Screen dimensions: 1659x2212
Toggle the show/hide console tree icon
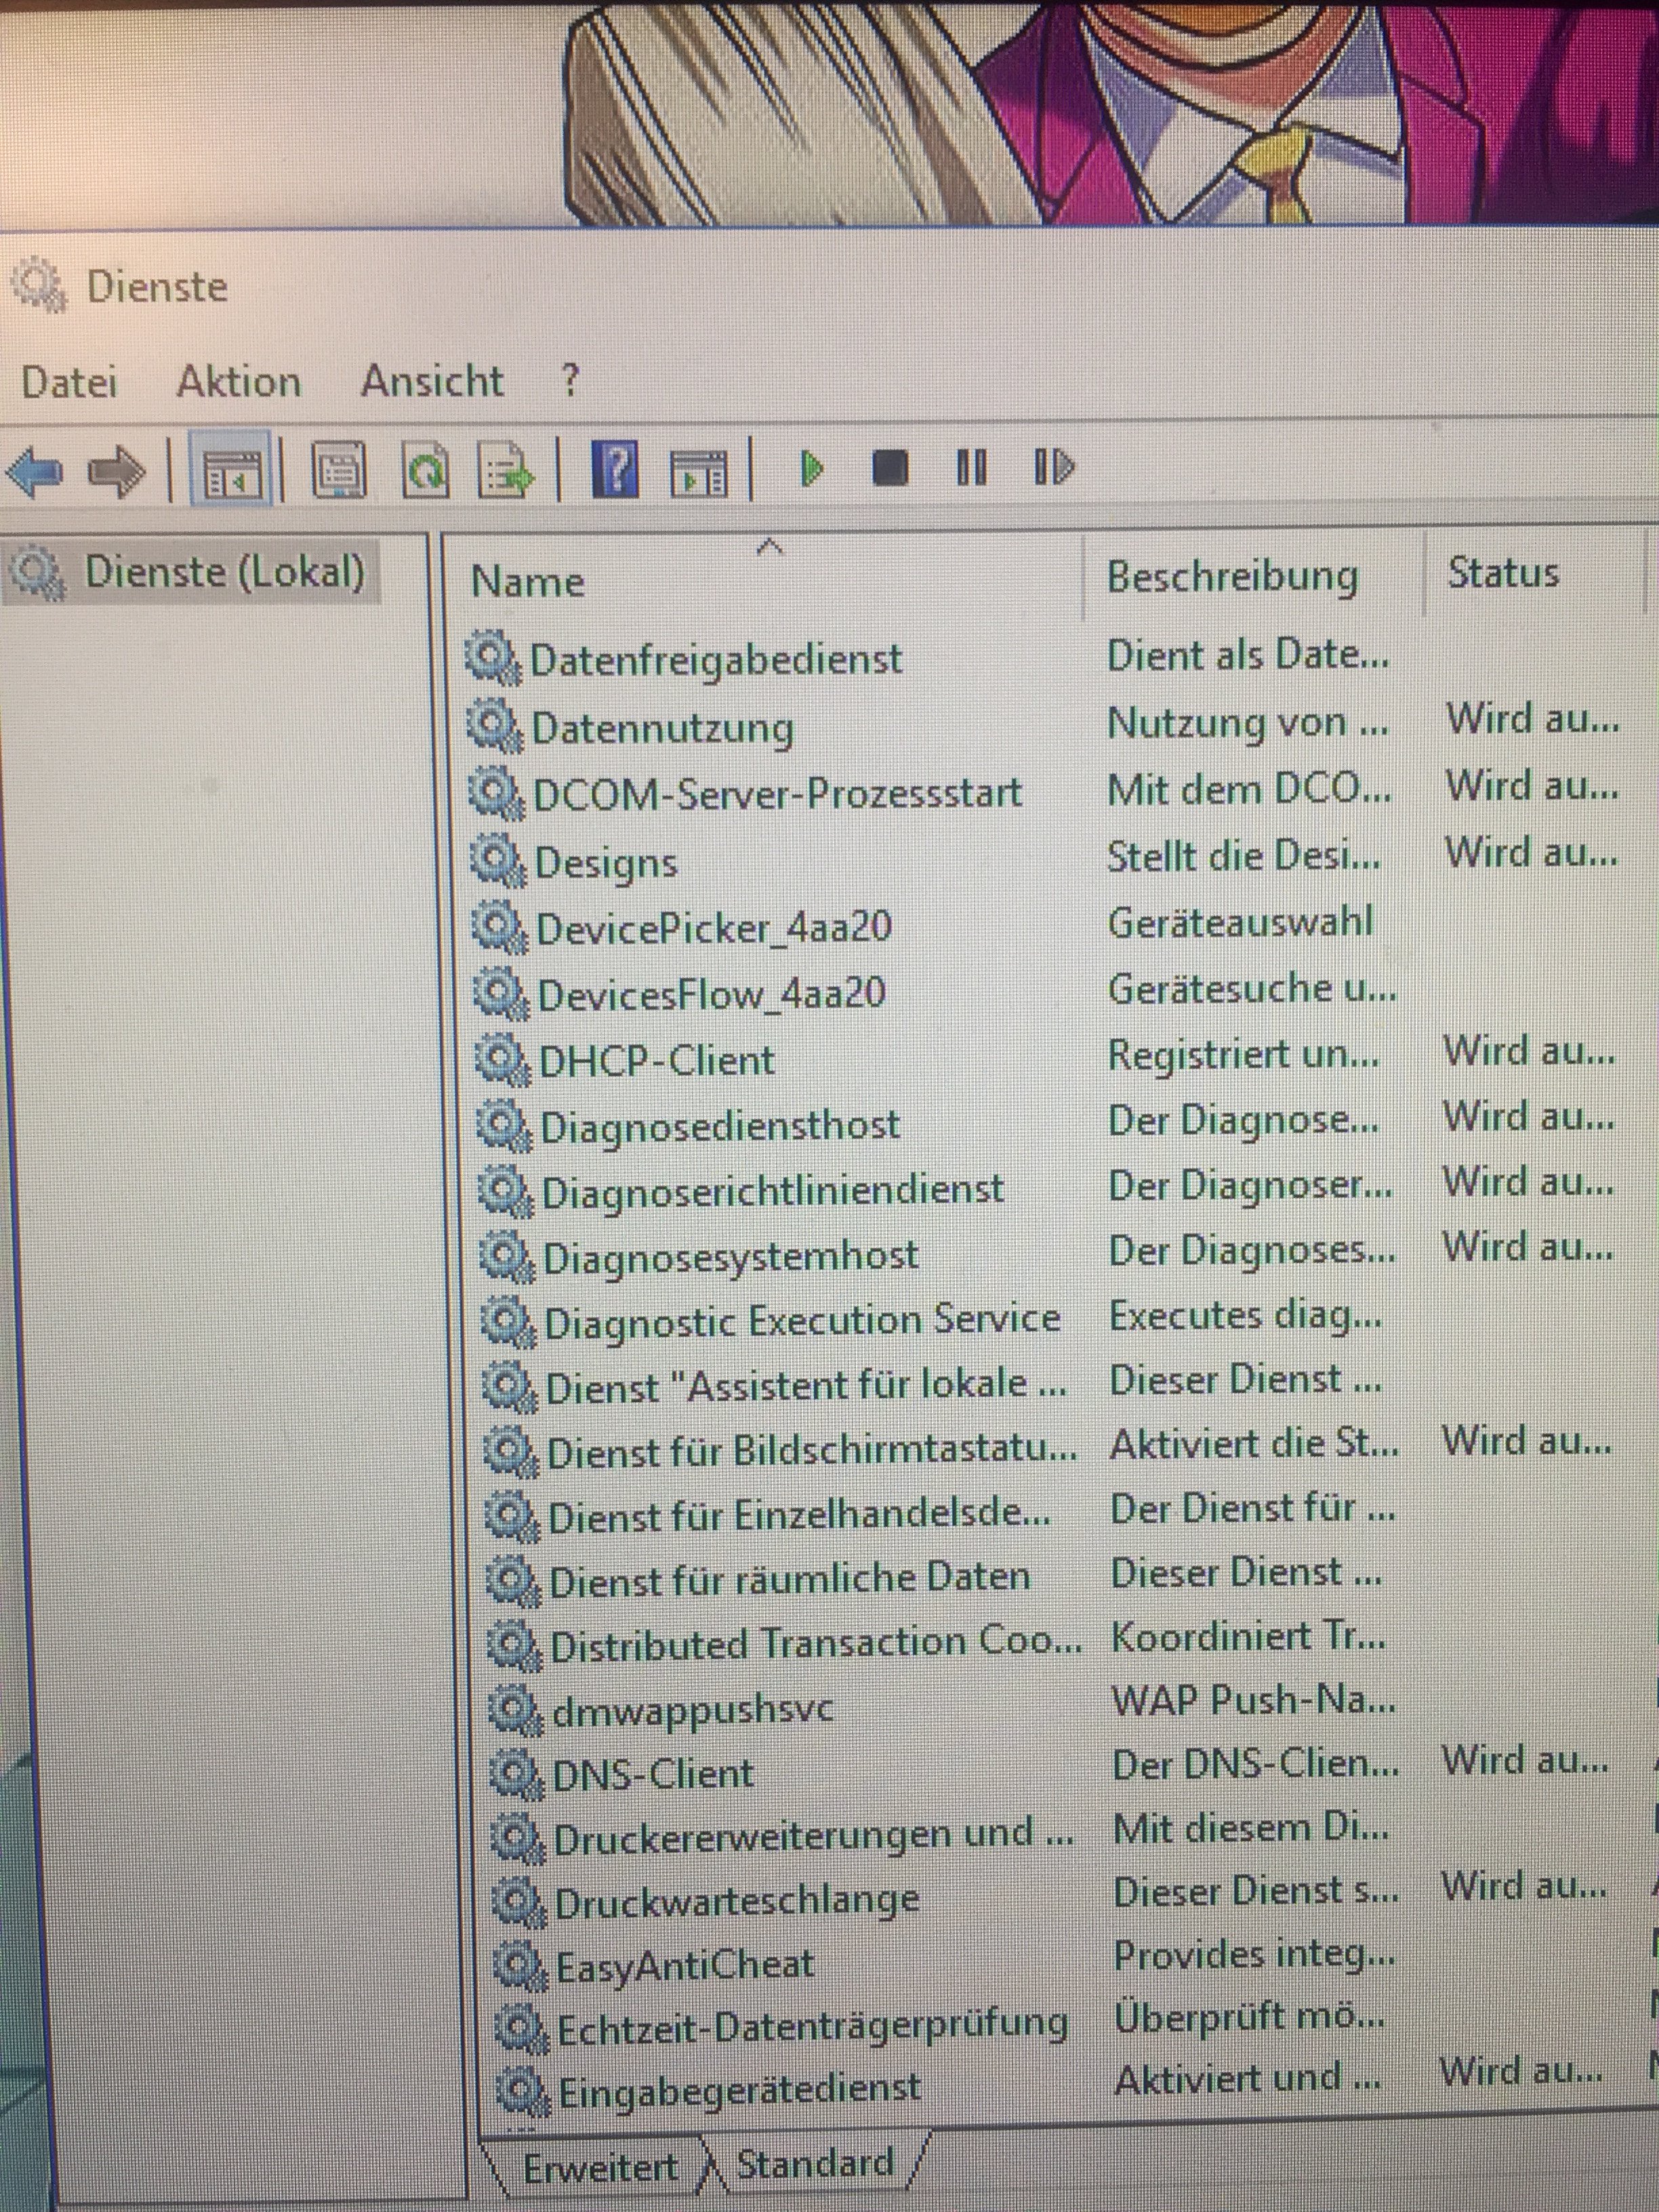[x=232, y=470]
